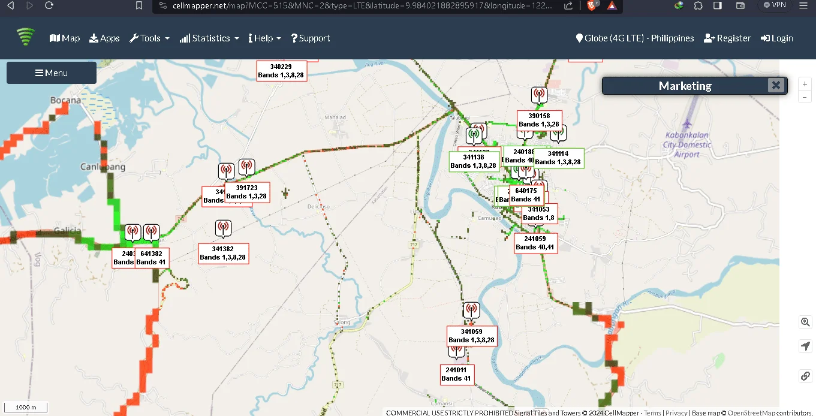
Task: Click the browser bookmark icon
Action: coord(139,5)
